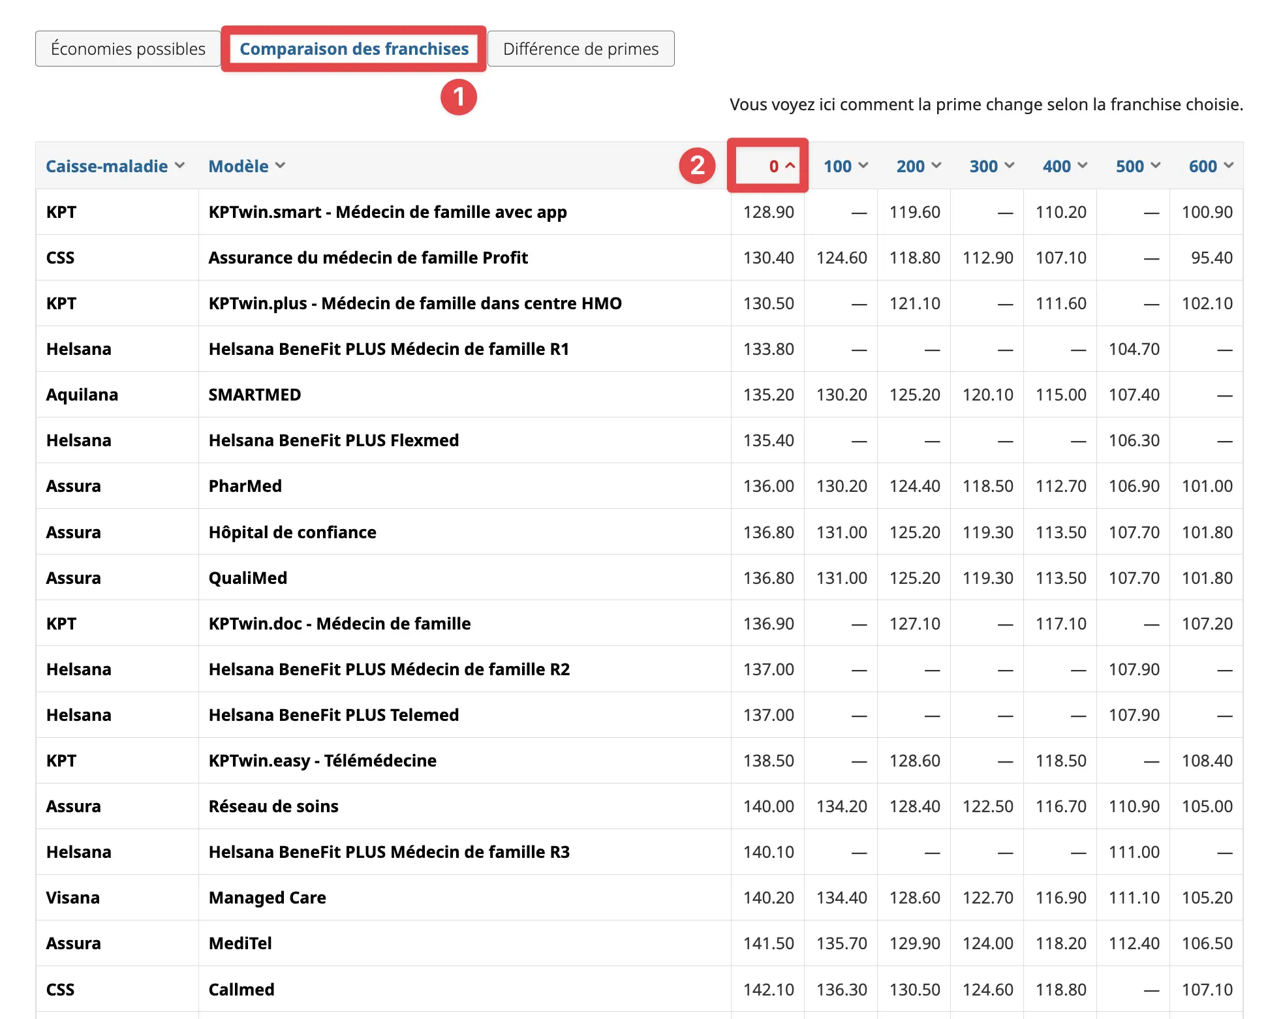Select Helsana BeneFit PLUS Médecin de famille R1
Image resolution: width=1283 pixels, height=1019 pixels.
(x=389, y=349)
